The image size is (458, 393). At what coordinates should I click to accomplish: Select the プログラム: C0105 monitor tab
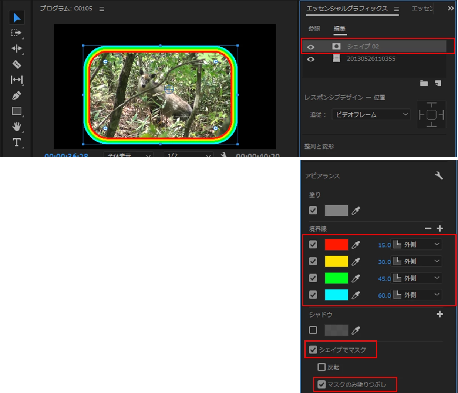pyautogui.click(x=66, y=9)
